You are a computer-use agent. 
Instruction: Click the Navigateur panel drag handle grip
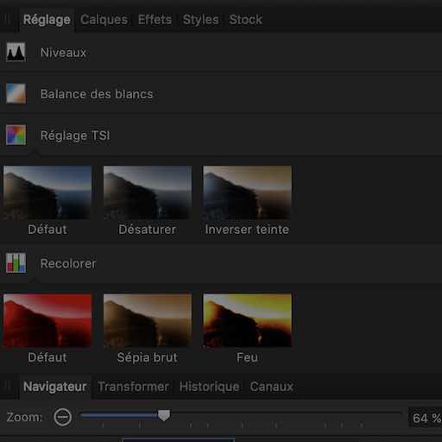7,387
